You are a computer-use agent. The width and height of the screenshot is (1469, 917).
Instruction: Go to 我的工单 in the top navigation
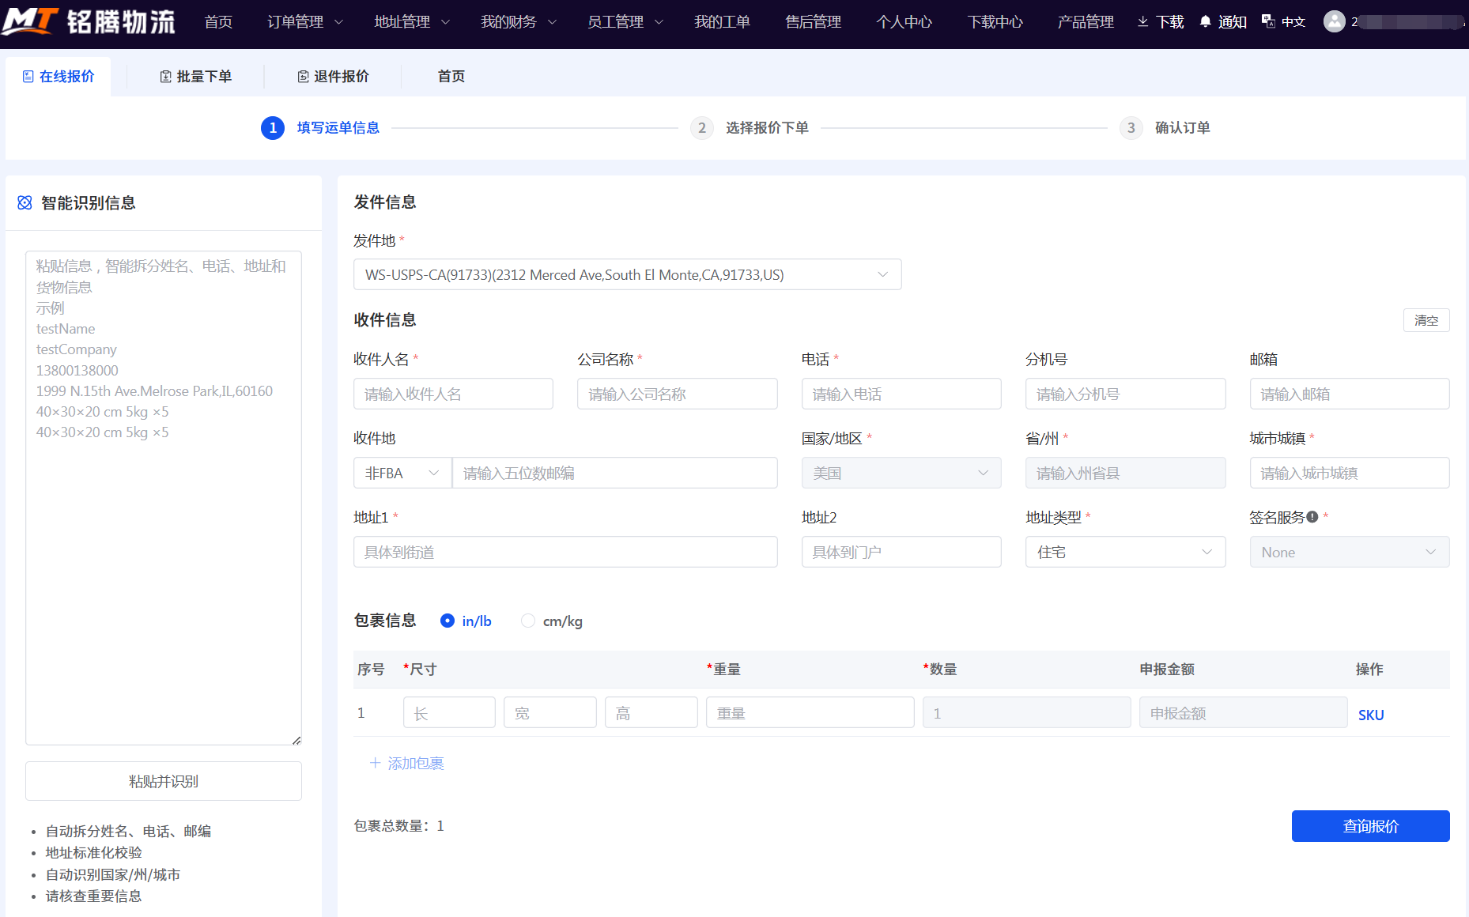[722, 22]
